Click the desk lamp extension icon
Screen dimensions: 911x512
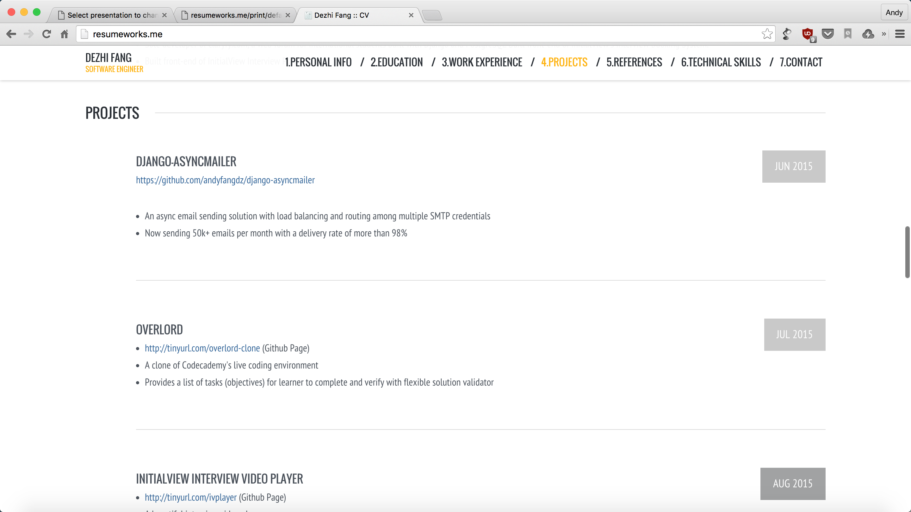tap(787, 34)
